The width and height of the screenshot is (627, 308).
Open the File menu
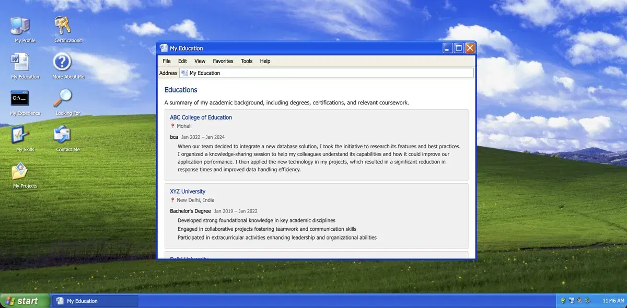click(x=167, y=61)
